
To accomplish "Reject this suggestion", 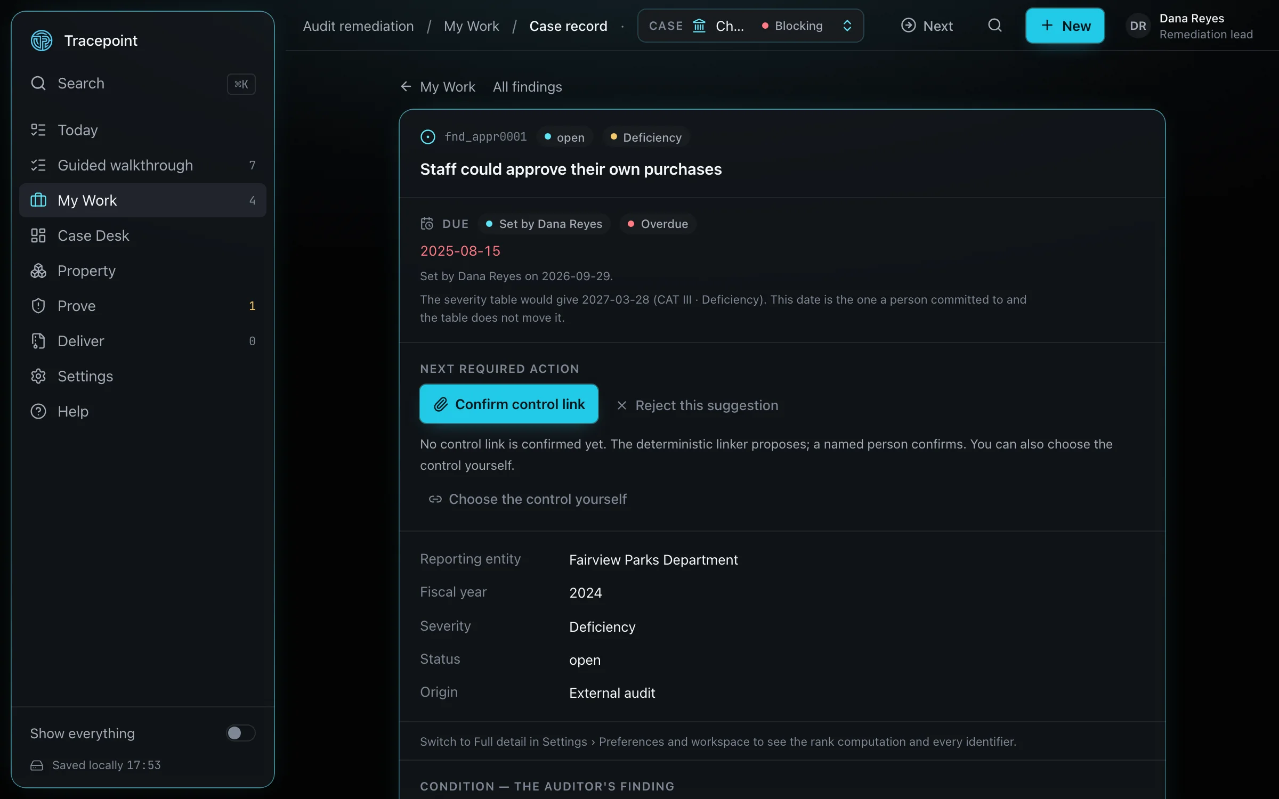I will click(x=697, y=405).
